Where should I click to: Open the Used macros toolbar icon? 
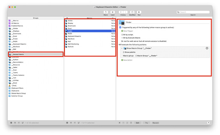coord(112,12)
